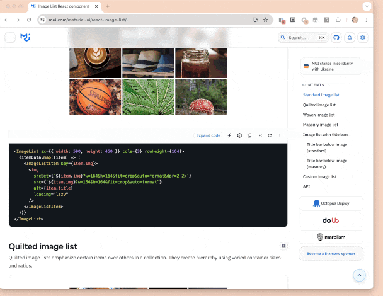The height and width of the screenshot is (296, 383).
Task: Jump to Quilted image list in contents
Action: click(x=319, y=105)
